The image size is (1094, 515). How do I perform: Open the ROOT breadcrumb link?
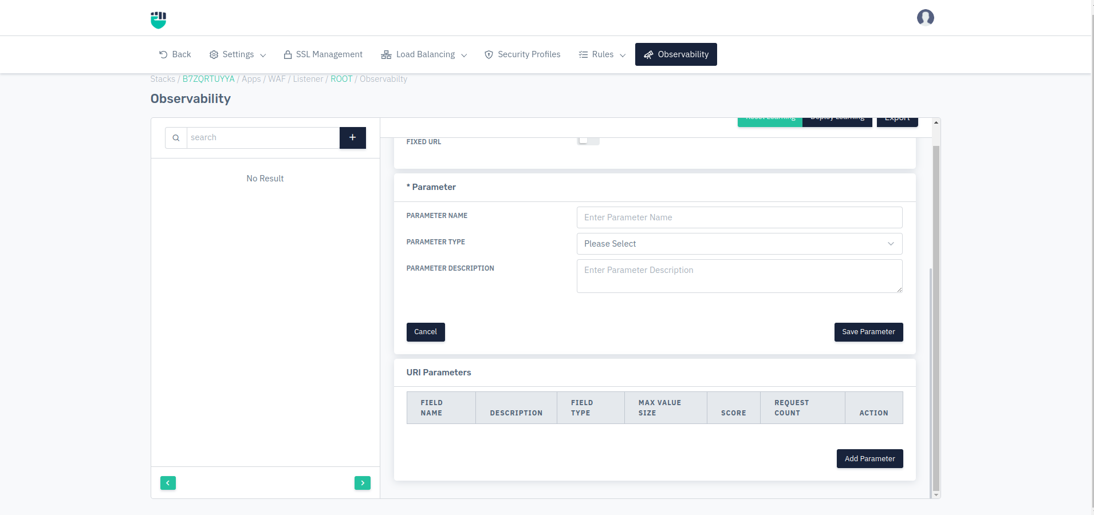(x=341, y=79)
